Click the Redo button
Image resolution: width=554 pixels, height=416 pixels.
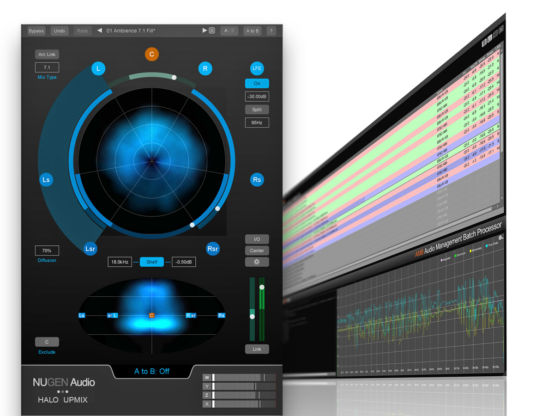pos(83,31)
